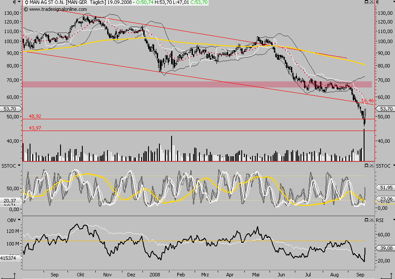Viewport: 395px width, 279px height.
Task: Click the O:50,74 open price value
Action: tap(145, 3)
